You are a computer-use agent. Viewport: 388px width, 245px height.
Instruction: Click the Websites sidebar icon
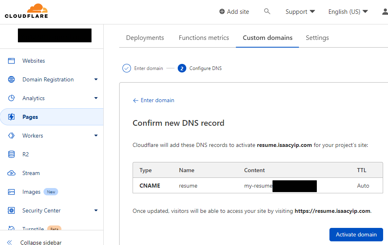tap(11, 61)
